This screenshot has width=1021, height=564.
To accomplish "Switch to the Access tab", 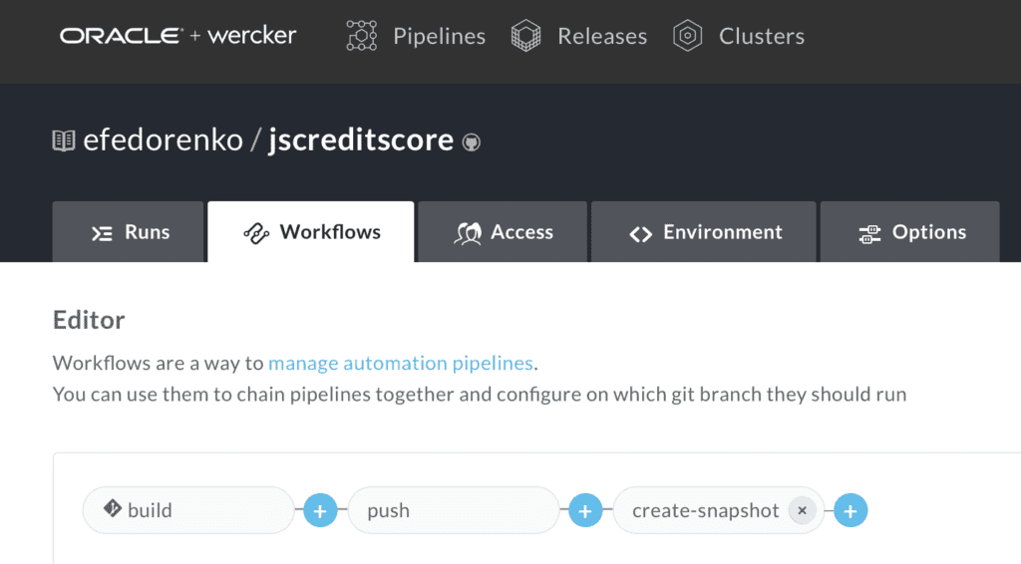I will point(503,232).
